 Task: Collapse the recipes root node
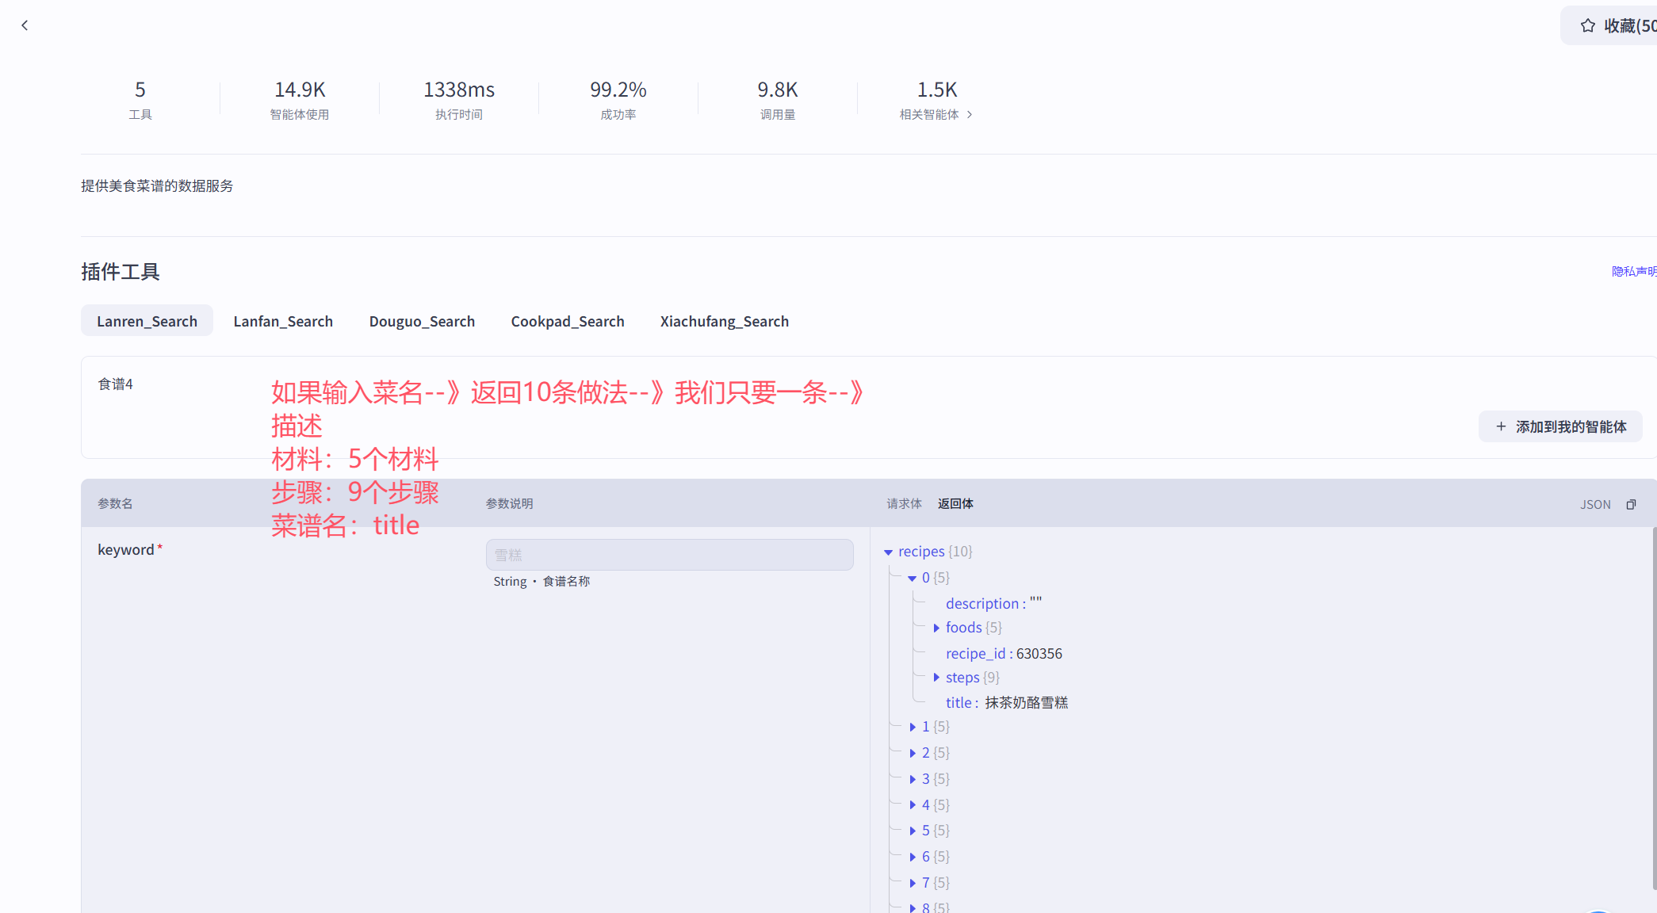tap(888, 552)
